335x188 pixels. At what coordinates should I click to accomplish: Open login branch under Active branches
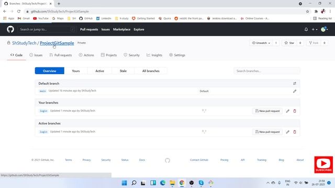pos(43,132)
